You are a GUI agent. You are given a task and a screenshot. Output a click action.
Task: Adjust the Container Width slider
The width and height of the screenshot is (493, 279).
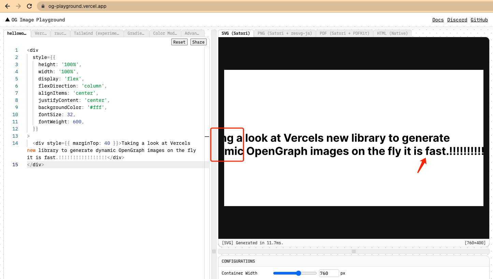[x=299, y=273]
